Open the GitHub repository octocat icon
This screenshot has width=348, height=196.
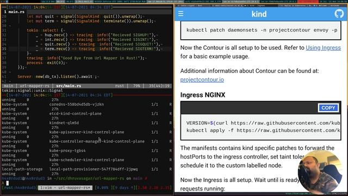[x=339, y=14]
